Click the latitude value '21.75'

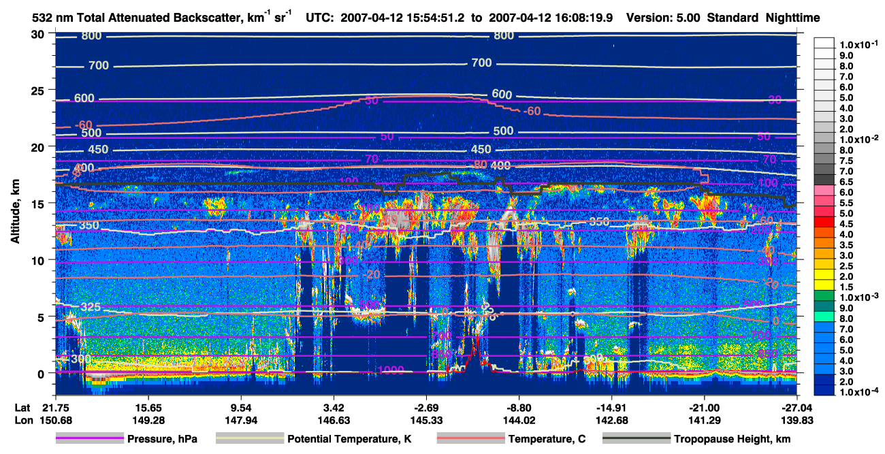(x=55, y=407)
